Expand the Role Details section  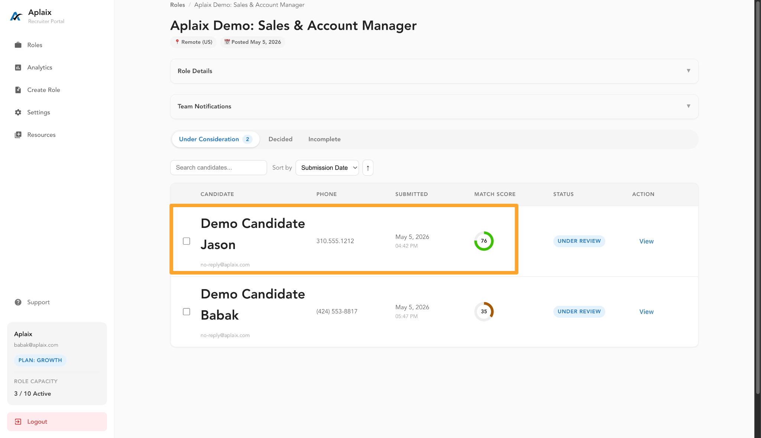[434, 71]
